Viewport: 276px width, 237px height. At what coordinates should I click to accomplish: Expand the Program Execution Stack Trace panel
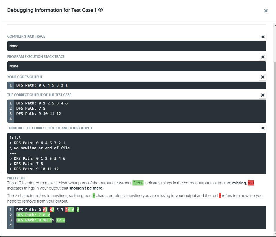point(263,57)
